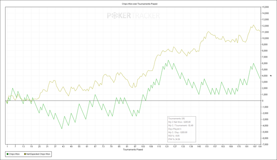Viewport: 277px width, 160px height.
Task: Click the 15,000 y-axis tick label
Action: click(266, 7)
